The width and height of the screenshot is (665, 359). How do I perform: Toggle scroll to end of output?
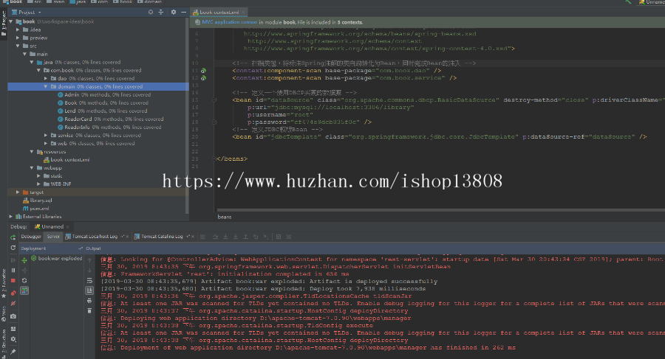tap(89, 290)
